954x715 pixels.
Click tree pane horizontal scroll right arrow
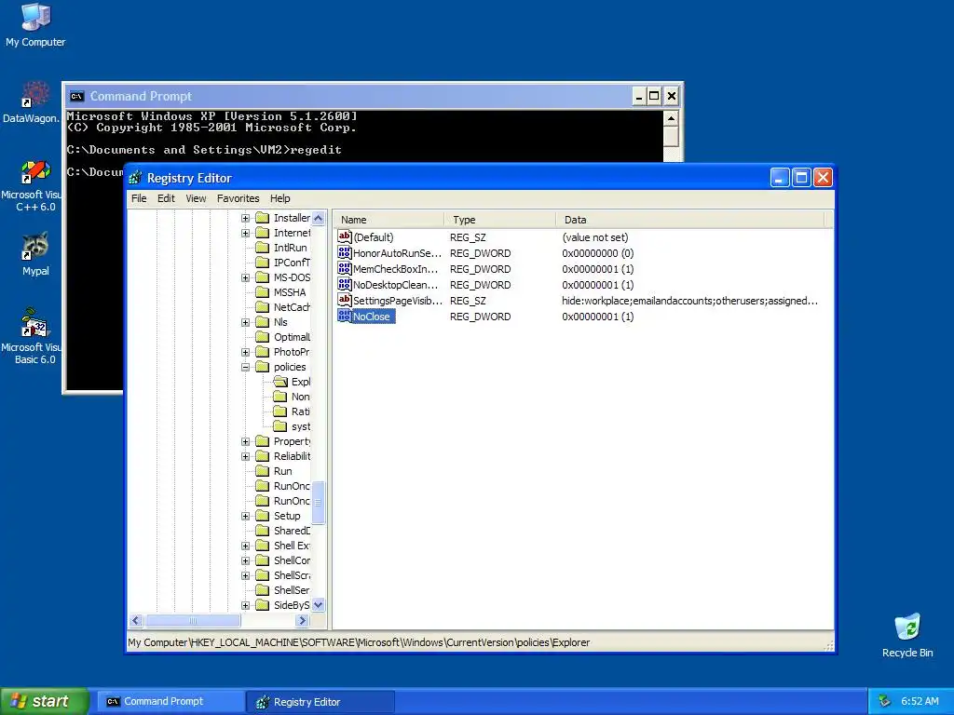click(x=302, y=621)
